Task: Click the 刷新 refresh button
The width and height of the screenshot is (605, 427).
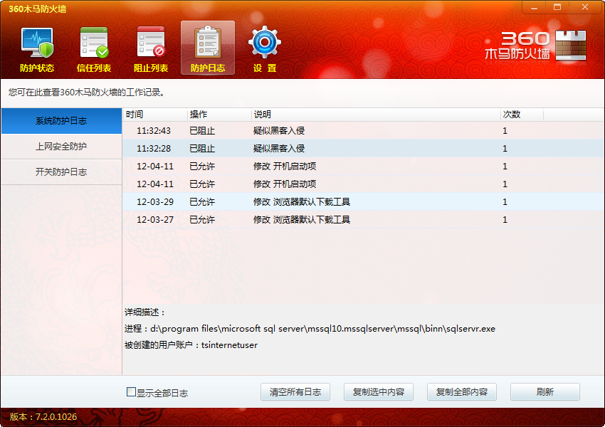Action: [544, 392]
